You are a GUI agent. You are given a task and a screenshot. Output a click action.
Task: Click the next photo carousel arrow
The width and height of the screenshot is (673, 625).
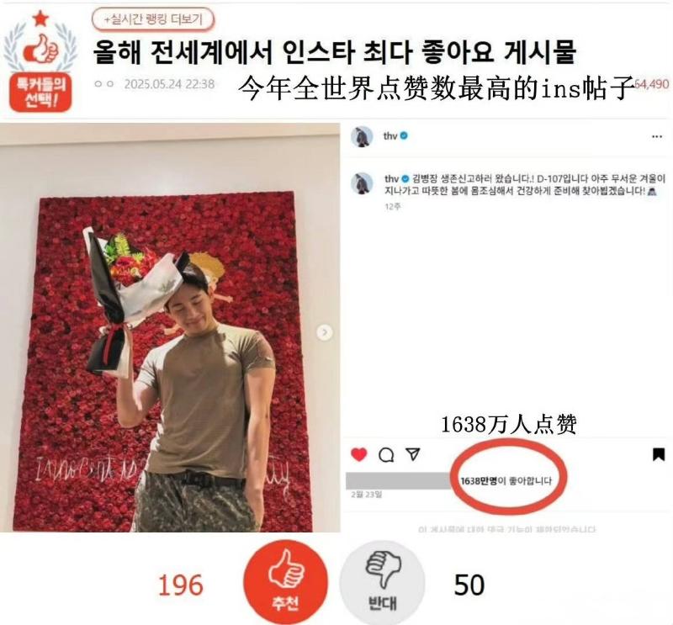click(x=325, y=332)
